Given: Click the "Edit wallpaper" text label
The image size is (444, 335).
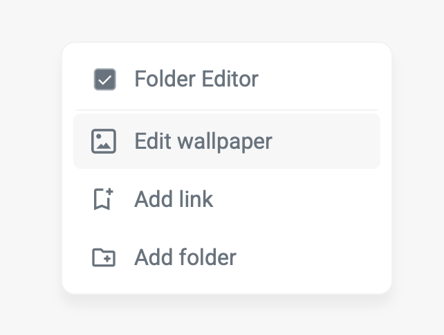Looking at the screenshot, I should (203, 141).
